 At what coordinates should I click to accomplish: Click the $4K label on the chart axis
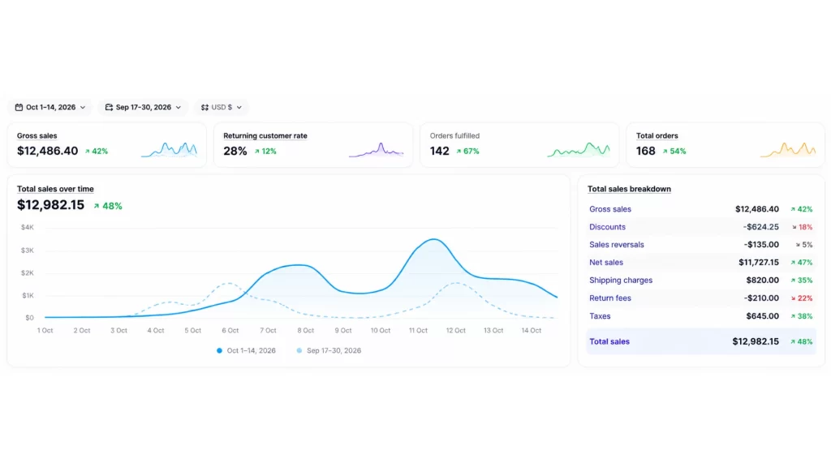tap(27, 227)
